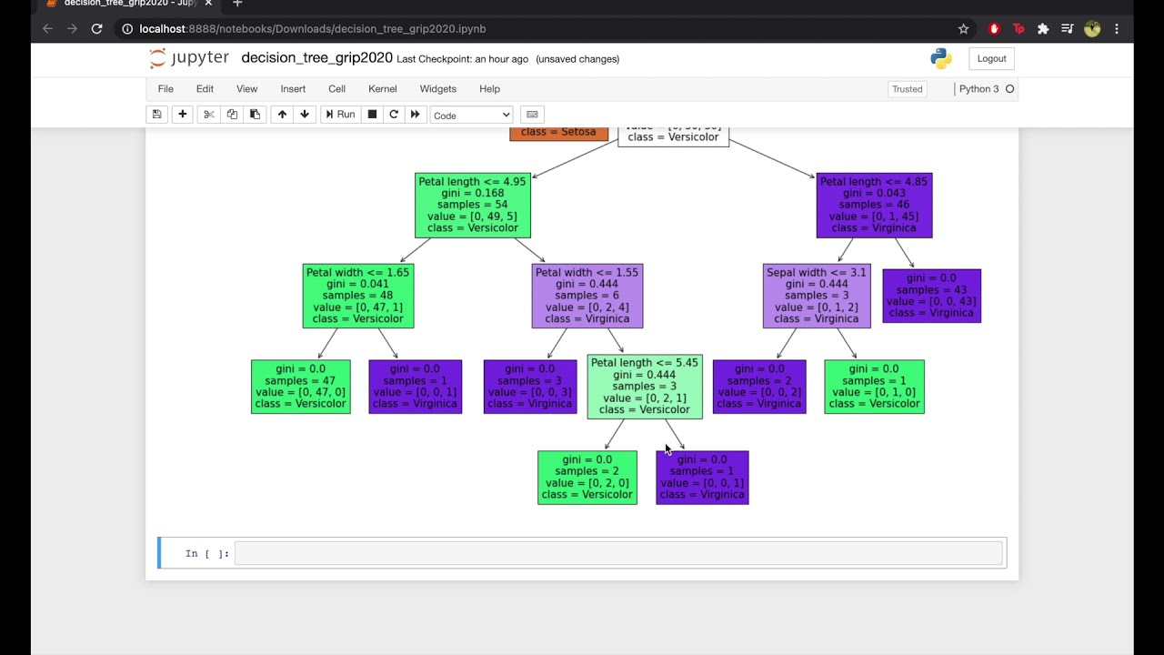Click the red extension icon in toolbar

pos(994,29)
